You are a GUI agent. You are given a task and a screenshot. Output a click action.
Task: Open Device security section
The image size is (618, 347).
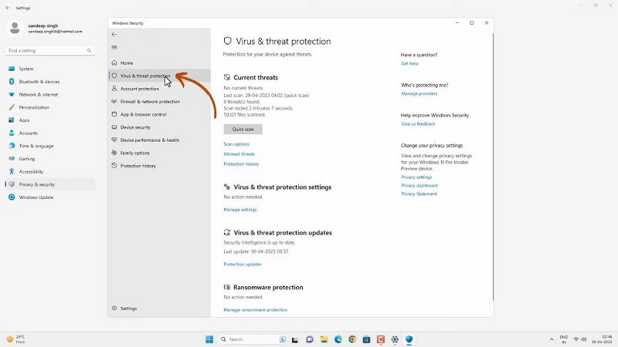160,127
